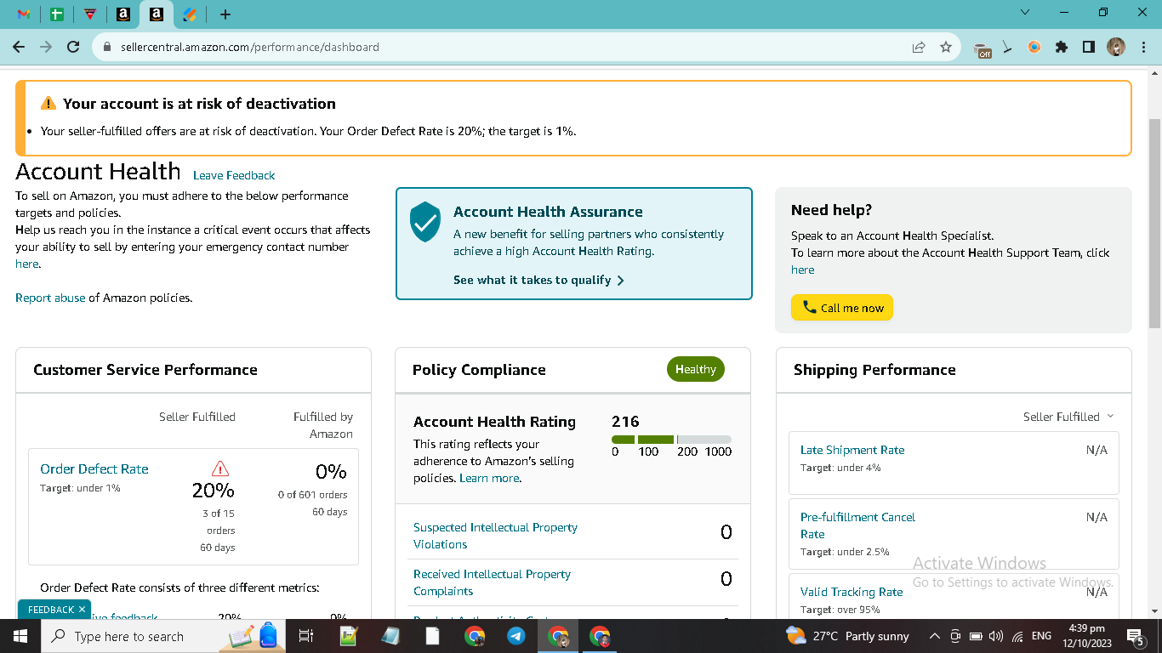Open the Report abuse link
The image size is (1162, 653).
tap(50, 298)
